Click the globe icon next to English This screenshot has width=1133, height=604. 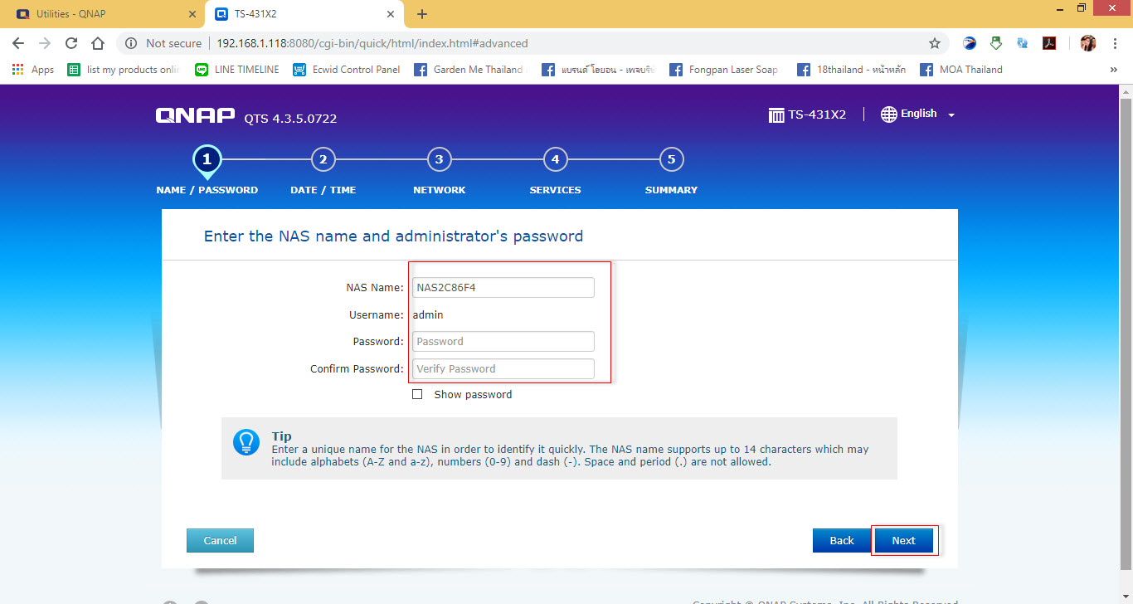889,114
